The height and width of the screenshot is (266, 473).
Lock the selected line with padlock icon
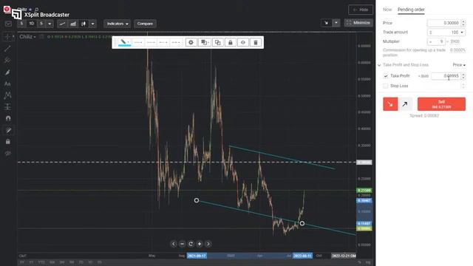[230, 43]
